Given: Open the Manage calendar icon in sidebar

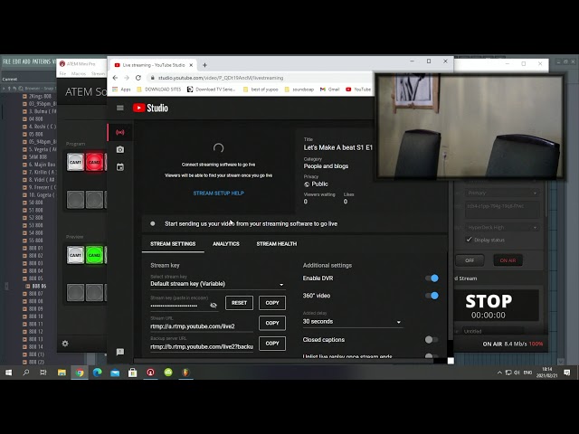Looking at the screenshot, I should tap(120, 166).
